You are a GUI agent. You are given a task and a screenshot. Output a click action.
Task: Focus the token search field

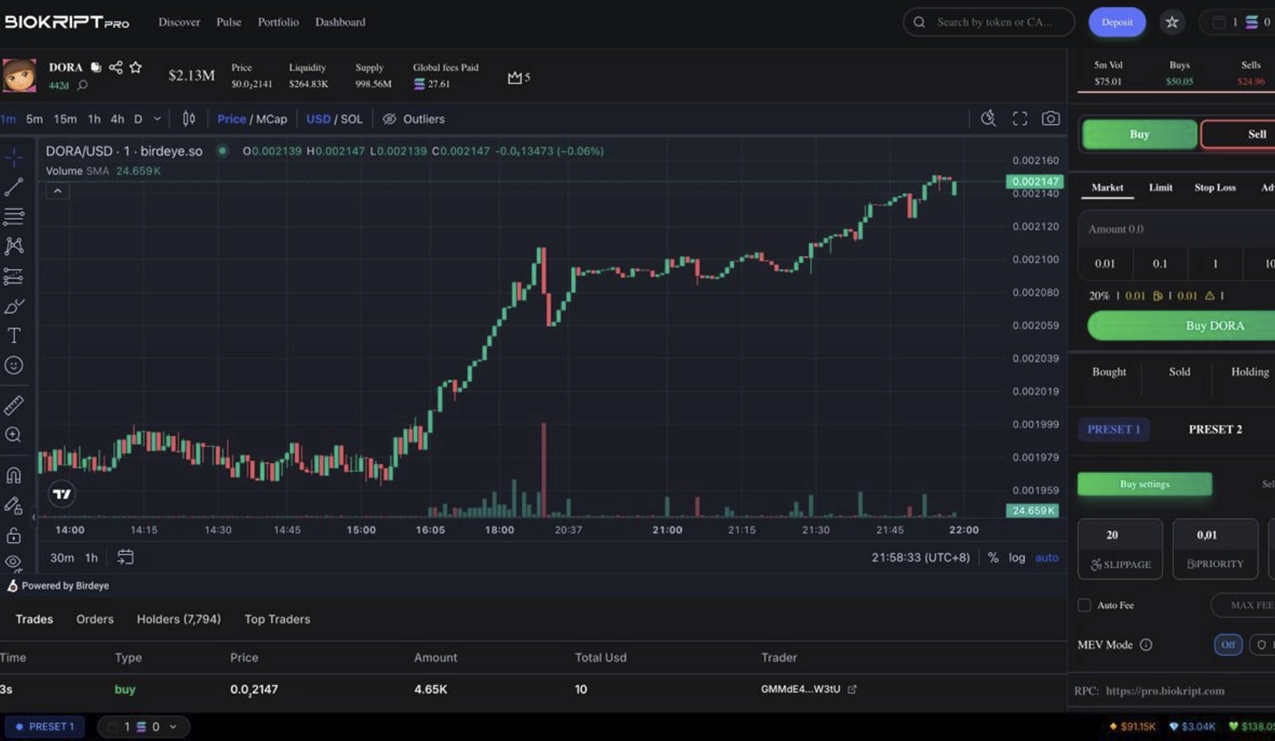click(988, 22)
